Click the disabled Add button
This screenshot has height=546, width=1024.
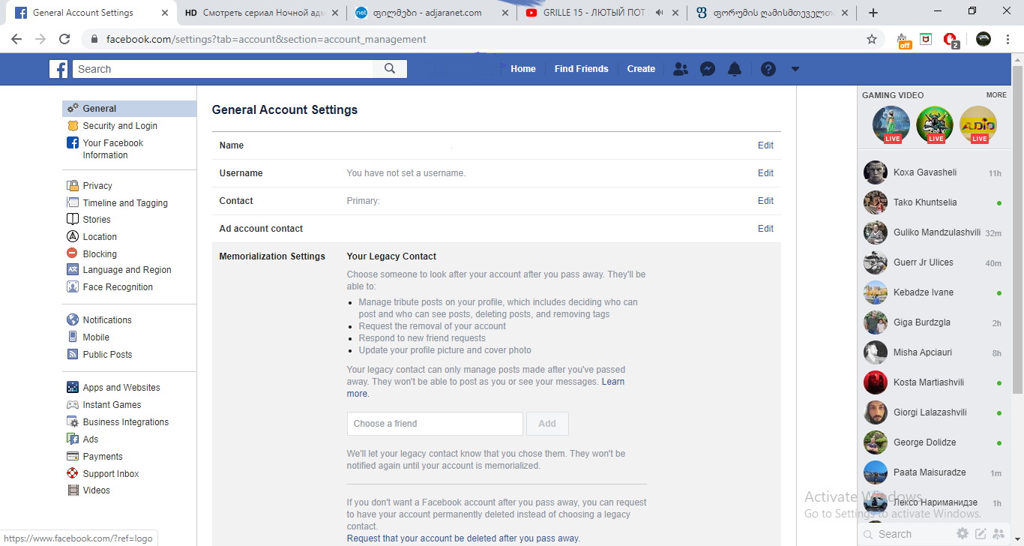[x=547, y=424]
